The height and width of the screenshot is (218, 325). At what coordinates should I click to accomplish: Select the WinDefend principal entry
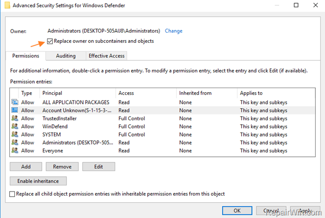tap(55, 126)
